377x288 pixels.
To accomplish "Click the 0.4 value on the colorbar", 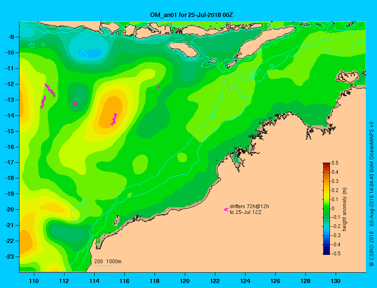I will click(x=335, y=172).
